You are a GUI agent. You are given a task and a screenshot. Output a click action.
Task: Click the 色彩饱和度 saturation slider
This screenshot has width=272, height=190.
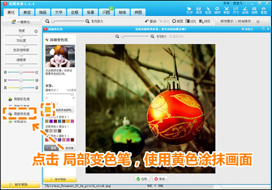point(21,54)
